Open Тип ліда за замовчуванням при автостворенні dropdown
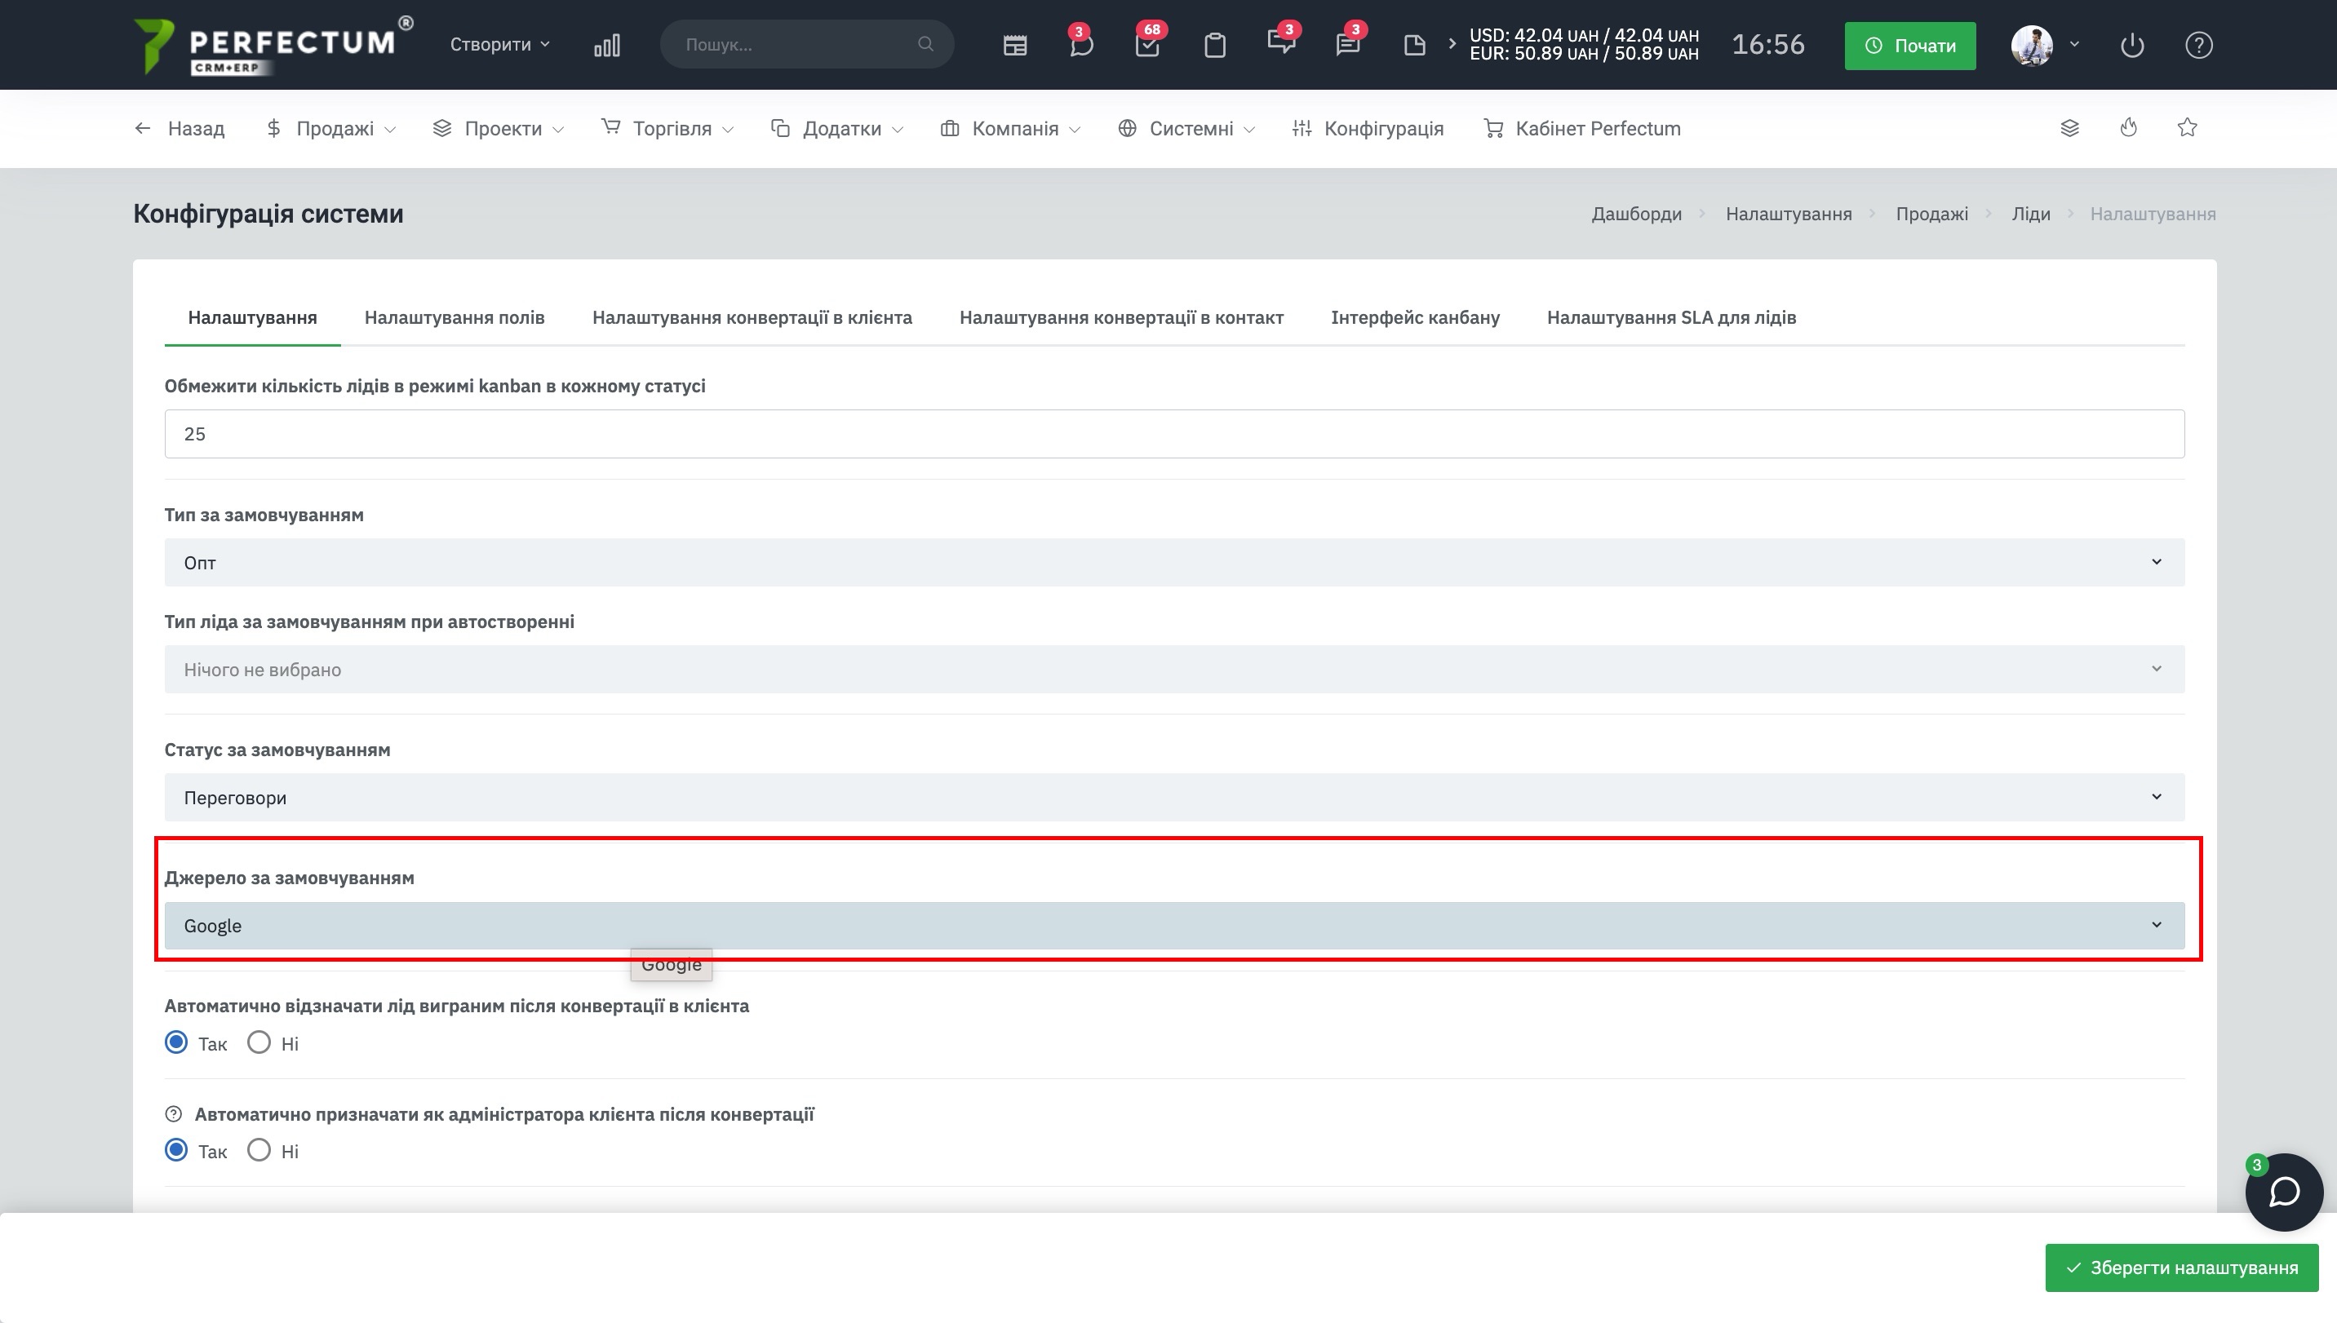 1173,670
